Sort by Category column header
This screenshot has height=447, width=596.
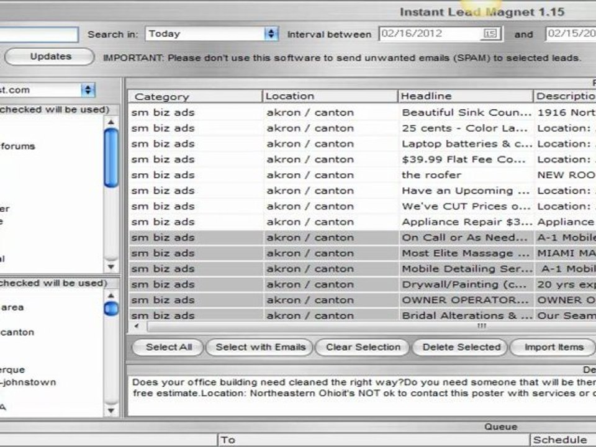point(195,97)
